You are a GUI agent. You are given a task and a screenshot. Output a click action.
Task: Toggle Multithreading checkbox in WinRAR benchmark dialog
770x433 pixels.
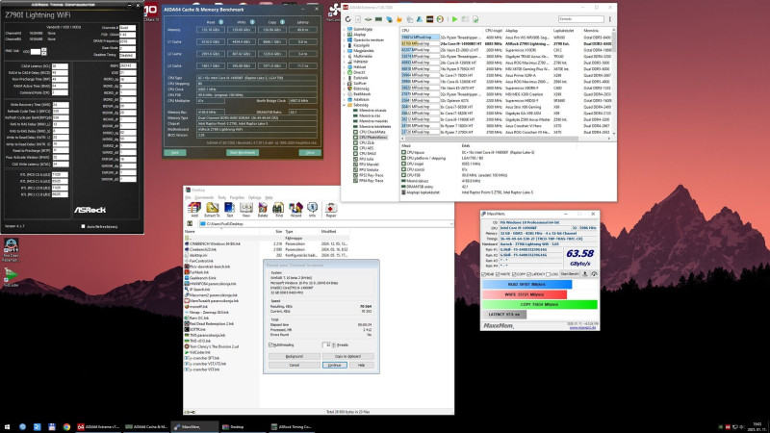[270, 345]
